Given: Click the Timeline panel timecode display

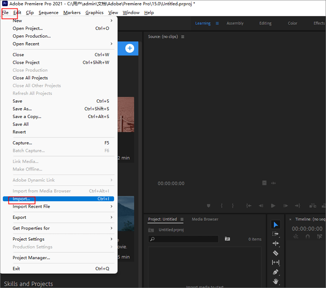Looking at the screenshot, I should tap(307, 229).
